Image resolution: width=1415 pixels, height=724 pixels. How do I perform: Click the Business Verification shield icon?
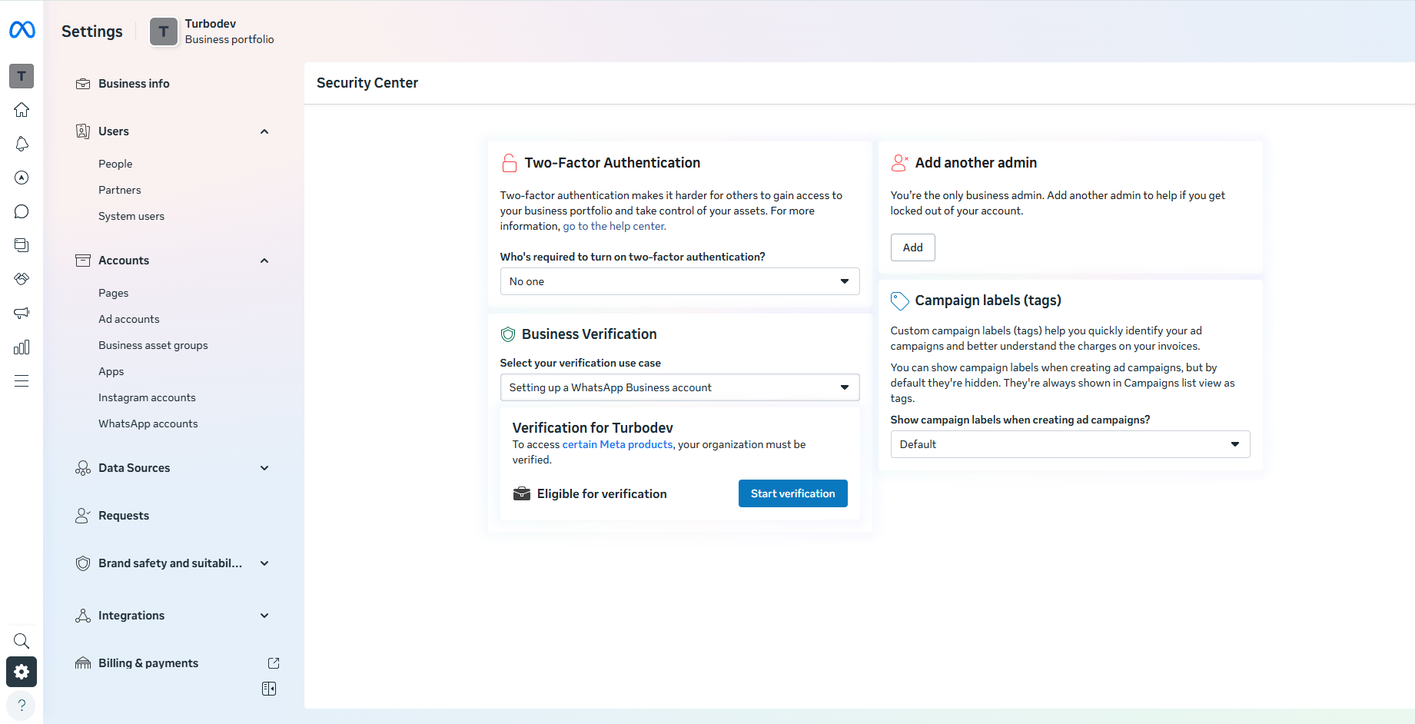[x=508, y=334]
